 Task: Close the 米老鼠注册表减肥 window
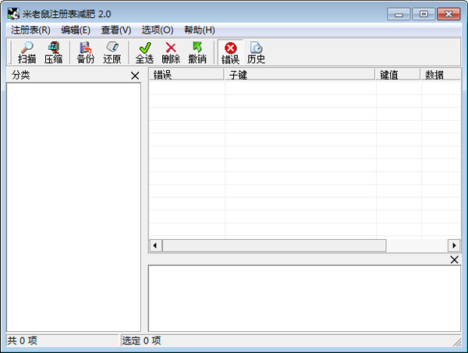coord(448,14)
